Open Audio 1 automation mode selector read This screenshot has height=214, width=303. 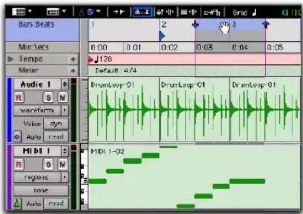click(x=56, y=137)
